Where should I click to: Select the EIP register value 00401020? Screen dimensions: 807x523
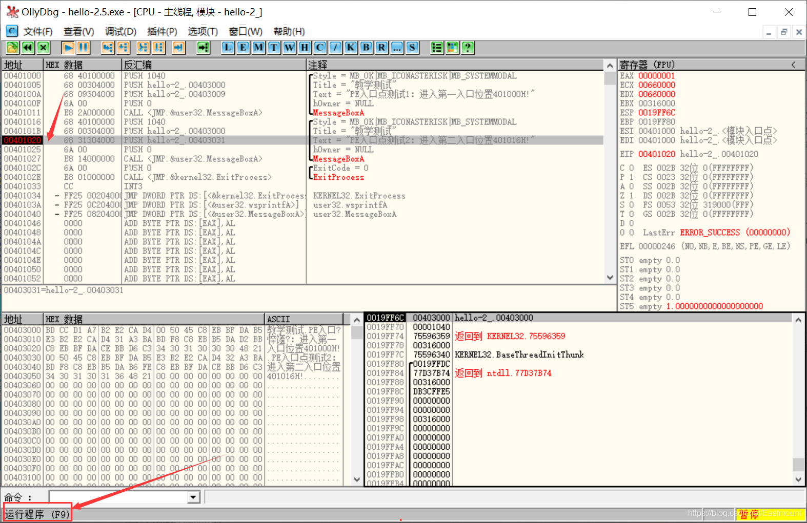[x=657, y=154]
